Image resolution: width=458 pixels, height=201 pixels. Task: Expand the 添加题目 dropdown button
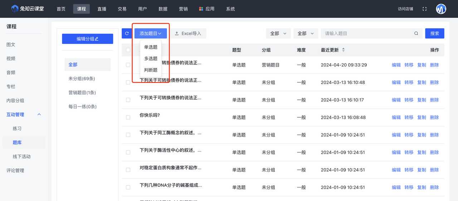point(150,34)
